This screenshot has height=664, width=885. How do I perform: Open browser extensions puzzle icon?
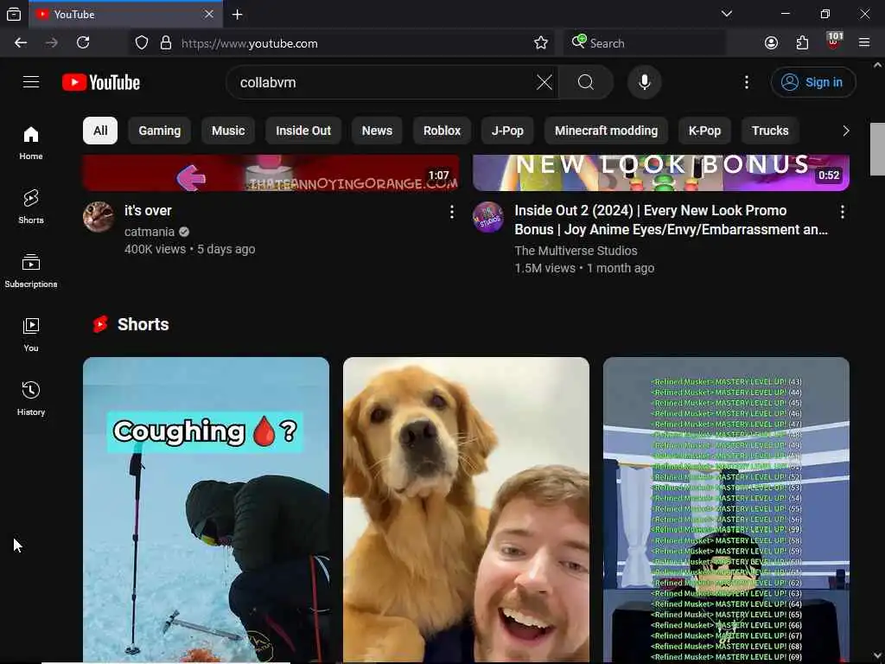(802, 43)
